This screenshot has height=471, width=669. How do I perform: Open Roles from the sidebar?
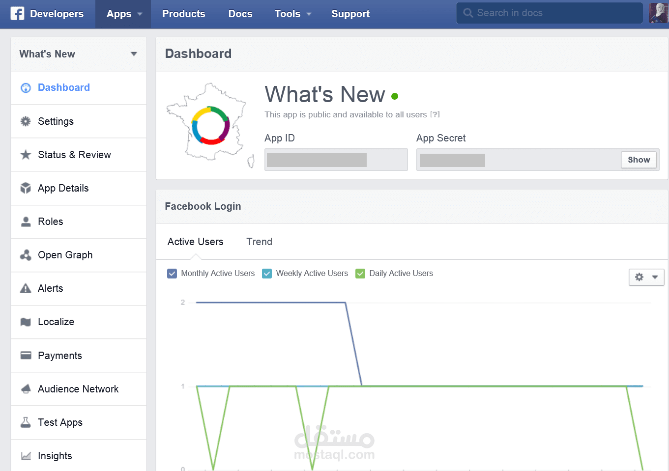79,222
